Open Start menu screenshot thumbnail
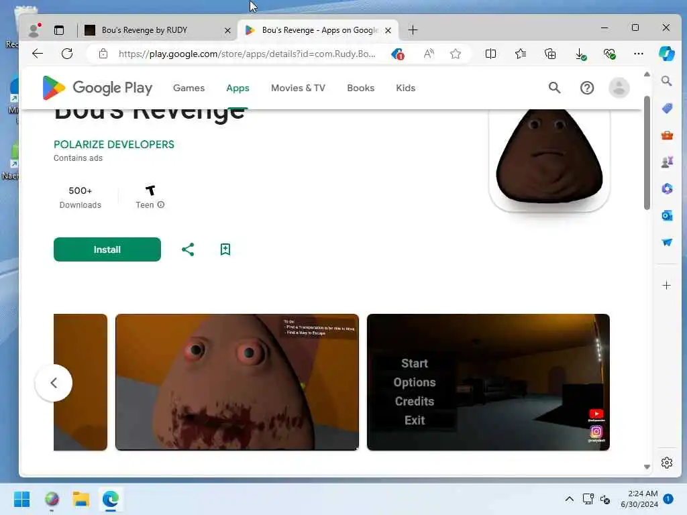Viewport: 687px width, 515px height. pos(488,382)
